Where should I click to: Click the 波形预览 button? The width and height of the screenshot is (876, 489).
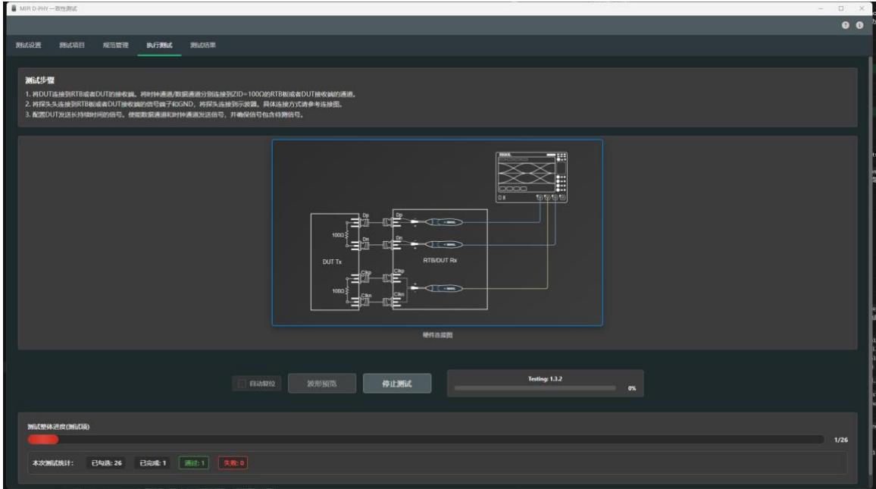322,384
